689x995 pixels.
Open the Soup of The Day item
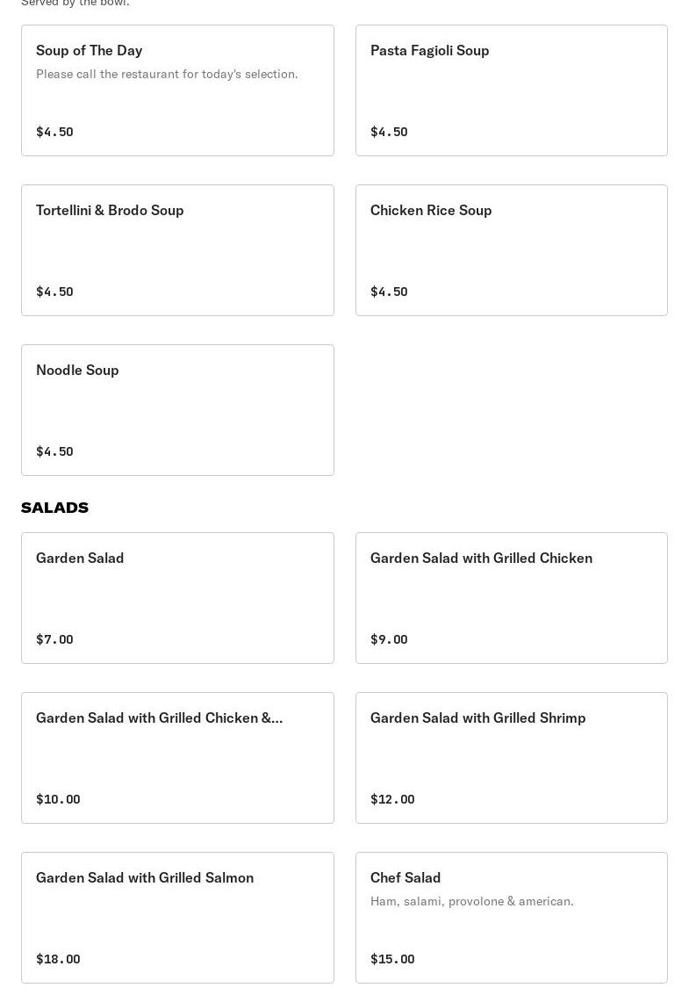[x=177, y=90]
